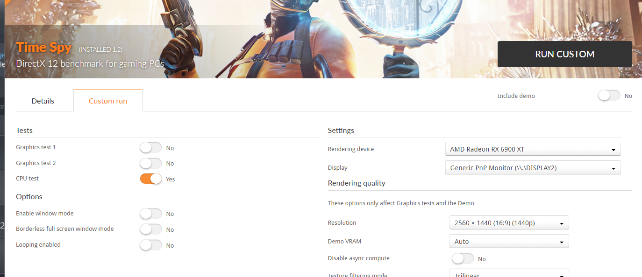Click the Include demo label
Screen dimensions: 642x277
(x=516, y=96)
